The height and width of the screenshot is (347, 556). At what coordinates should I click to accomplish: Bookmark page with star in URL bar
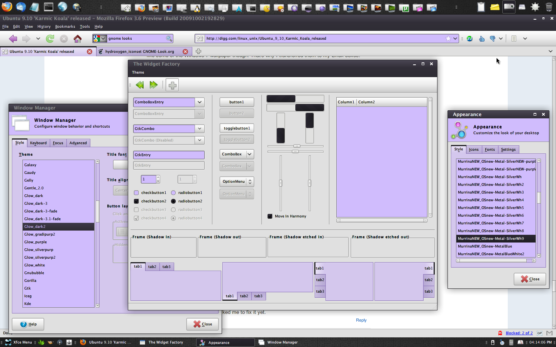pyautogui.click(x=448, y=39)
